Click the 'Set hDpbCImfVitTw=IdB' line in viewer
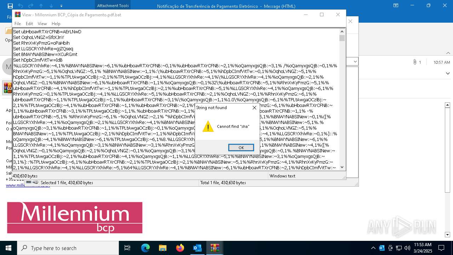Image resolution: width=453 pixels, height=255 pixels. pyautogui.click(x=38, y=60)
